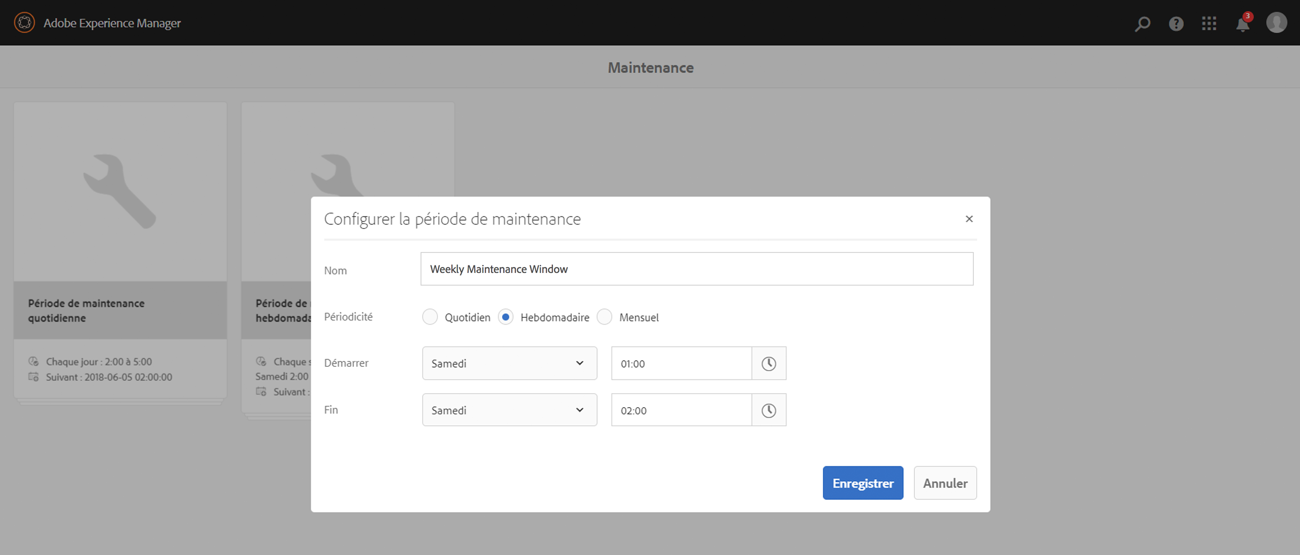Select the Hebdomadaire periodicity radio
Viewport: 1300px width, 555px height.
(x=506, y=317)
